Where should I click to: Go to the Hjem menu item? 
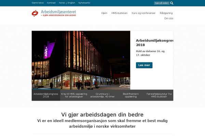[x=104, y=13]
